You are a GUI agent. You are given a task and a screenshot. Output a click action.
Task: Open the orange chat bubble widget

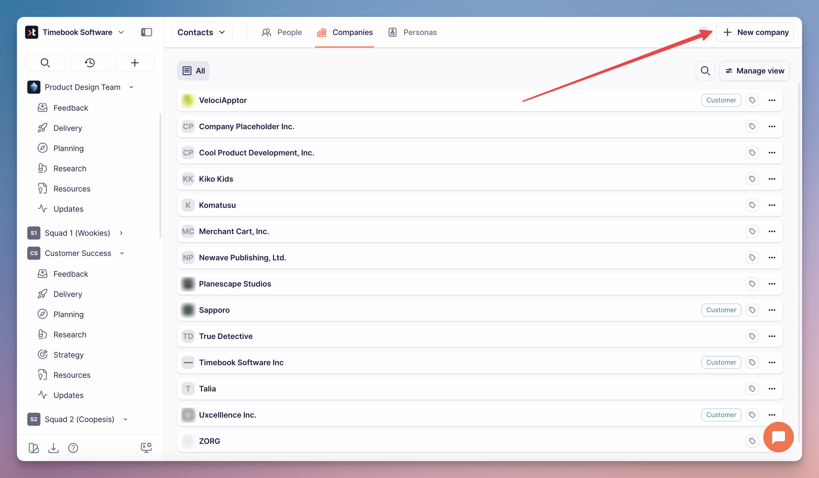coord(778,437)
